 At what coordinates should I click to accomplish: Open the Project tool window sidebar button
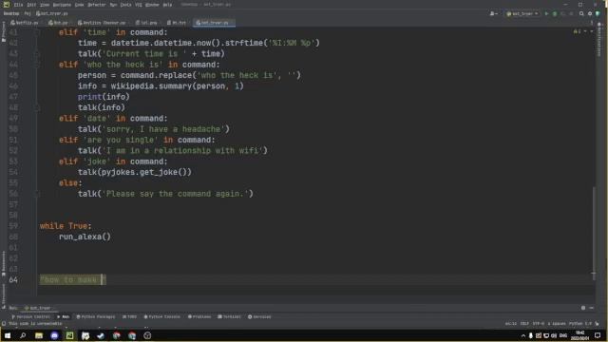(x=4, y=31)
